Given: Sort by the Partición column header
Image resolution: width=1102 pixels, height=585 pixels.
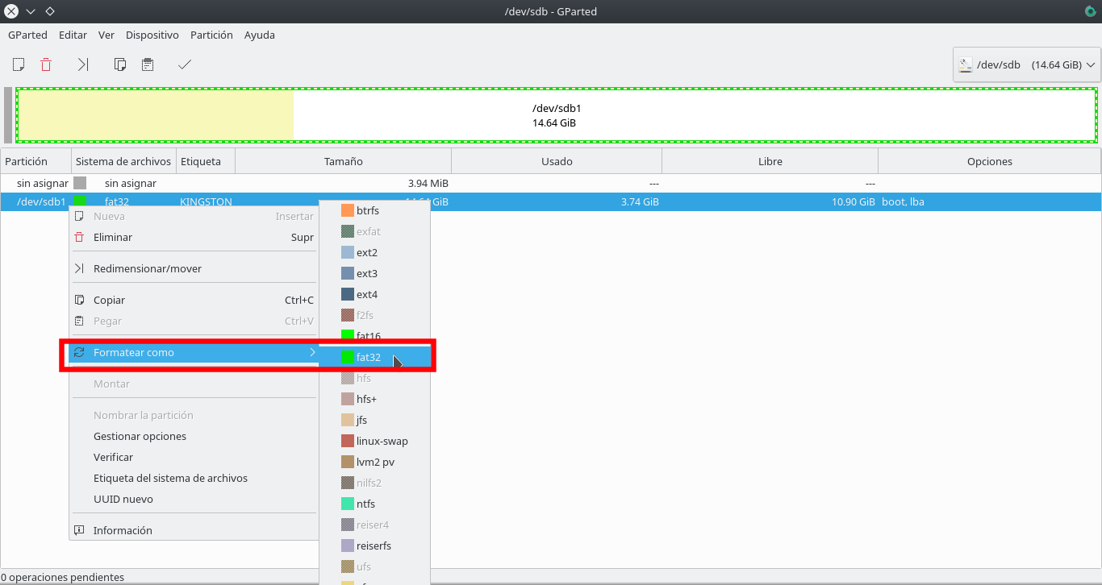Looking at the screenshot, I should (36, 161).
